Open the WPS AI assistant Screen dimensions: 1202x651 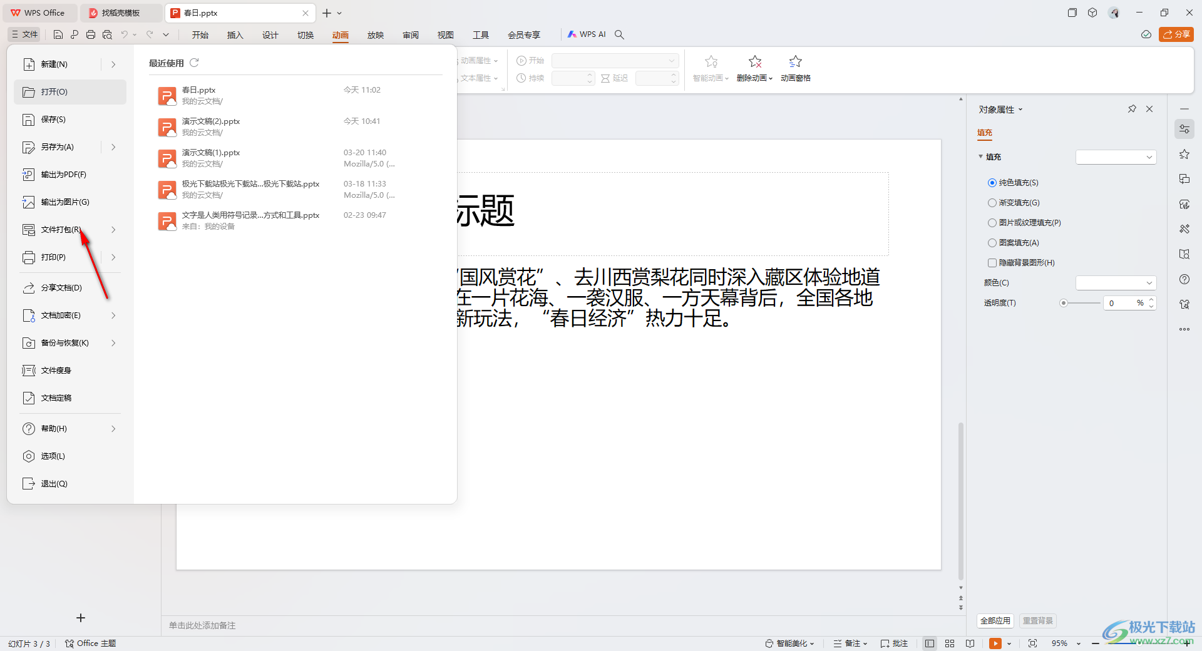coord(587,34)
